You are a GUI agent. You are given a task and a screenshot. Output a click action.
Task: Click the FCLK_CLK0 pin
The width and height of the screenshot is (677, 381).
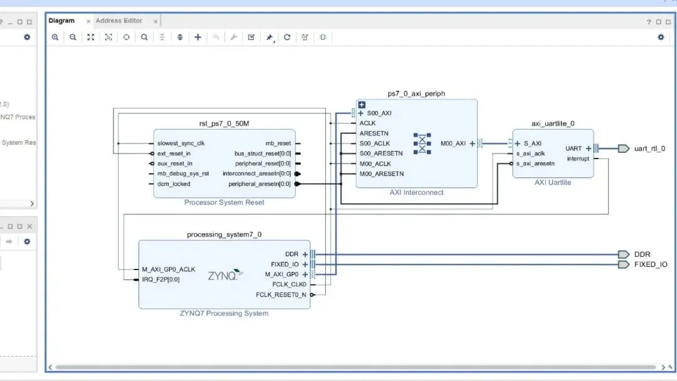coord(289,284)
